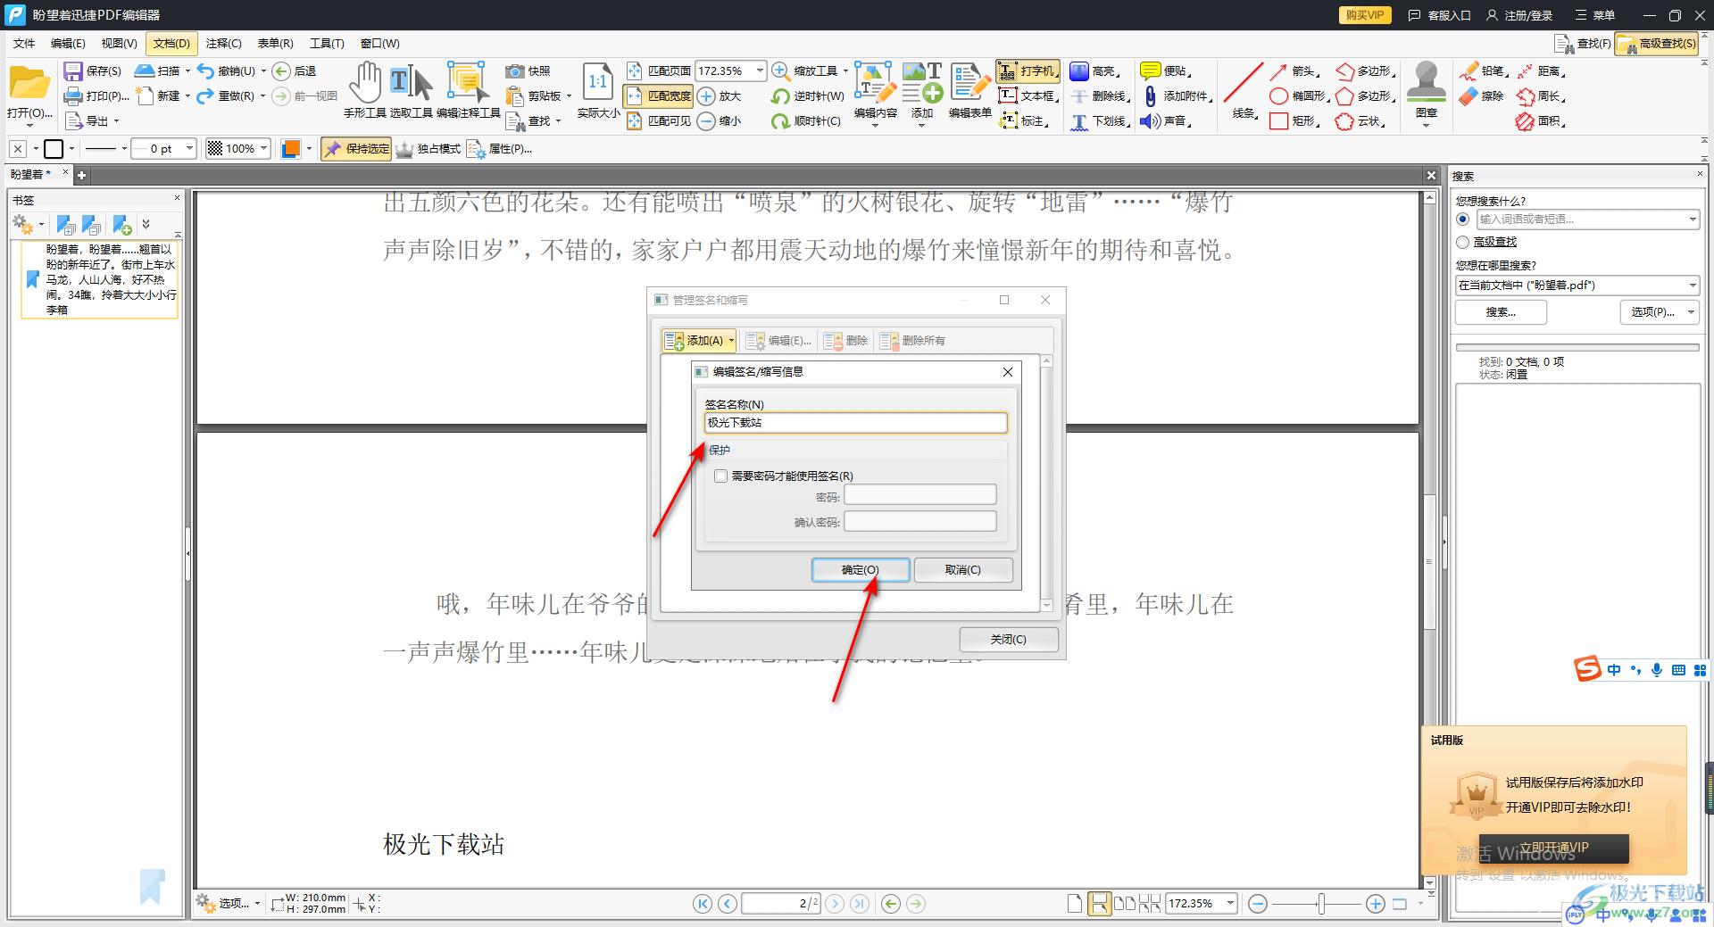Save document with the Save icon
The height and width of the screenshot is (927, 1714).
[93, 70]
